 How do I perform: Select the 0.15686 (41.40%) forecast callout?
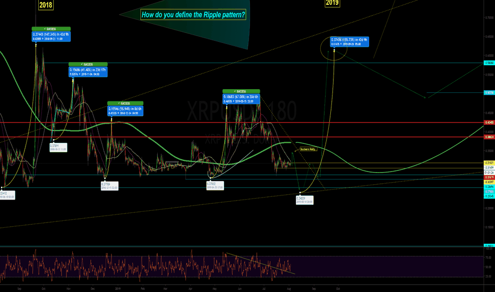88,72
